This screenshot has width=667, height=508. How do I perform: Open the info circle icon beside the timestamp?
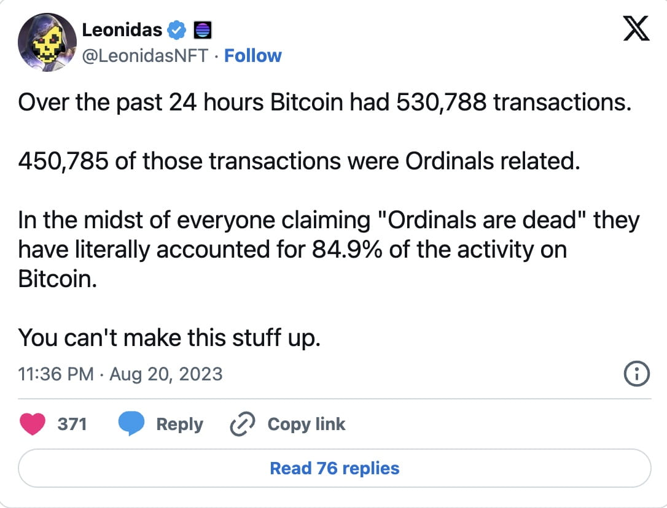click(x=637, y=374)
